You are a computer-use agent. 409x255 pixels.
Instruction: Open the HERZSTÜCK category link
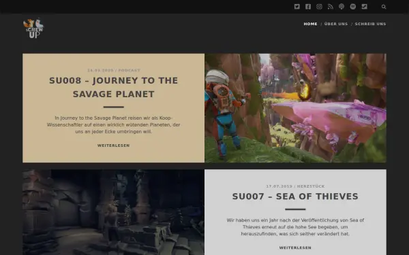pyautogui.click(x=311, y=186)
